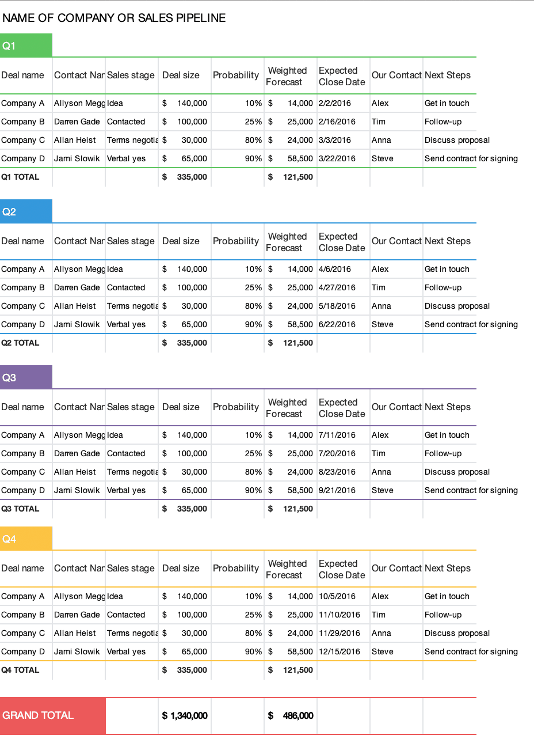Select the green Q1 section header cell
This screenshot has width=534, height=750.
[26, 46]
